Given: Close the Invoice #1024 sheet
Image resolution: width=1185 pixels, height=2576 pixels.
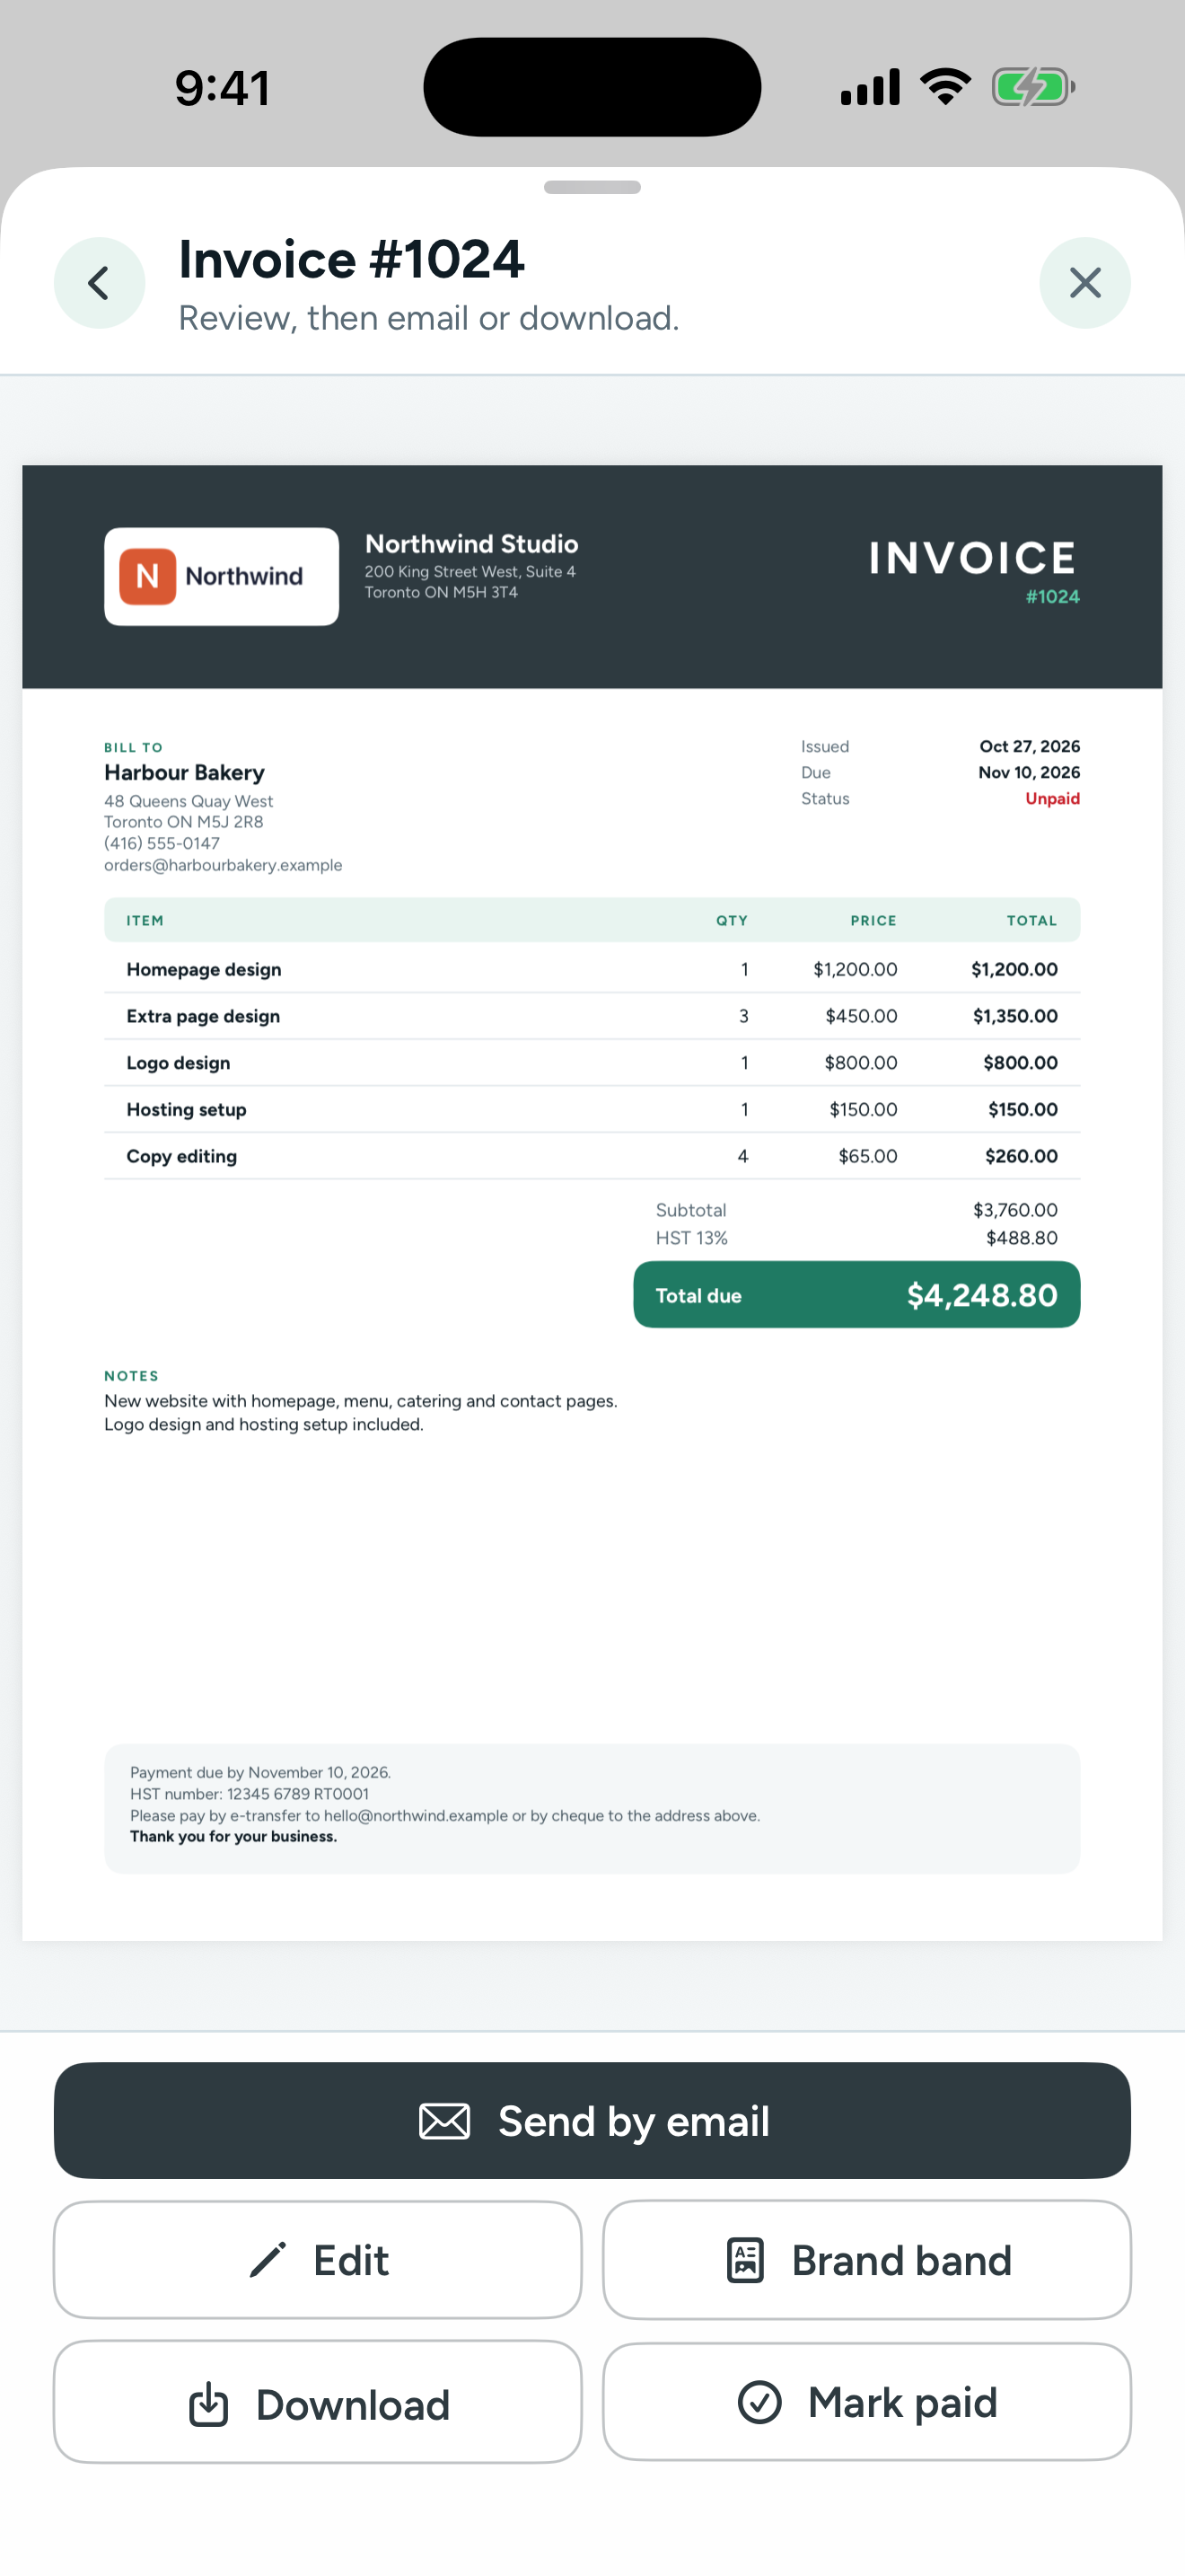Looking at the screenshot, I should [1085, 283].
